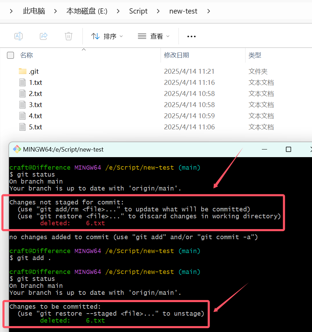Click the Share icon in Explorer toolbar
Viewport: 312px width, 332px height.
pos(44,36)
